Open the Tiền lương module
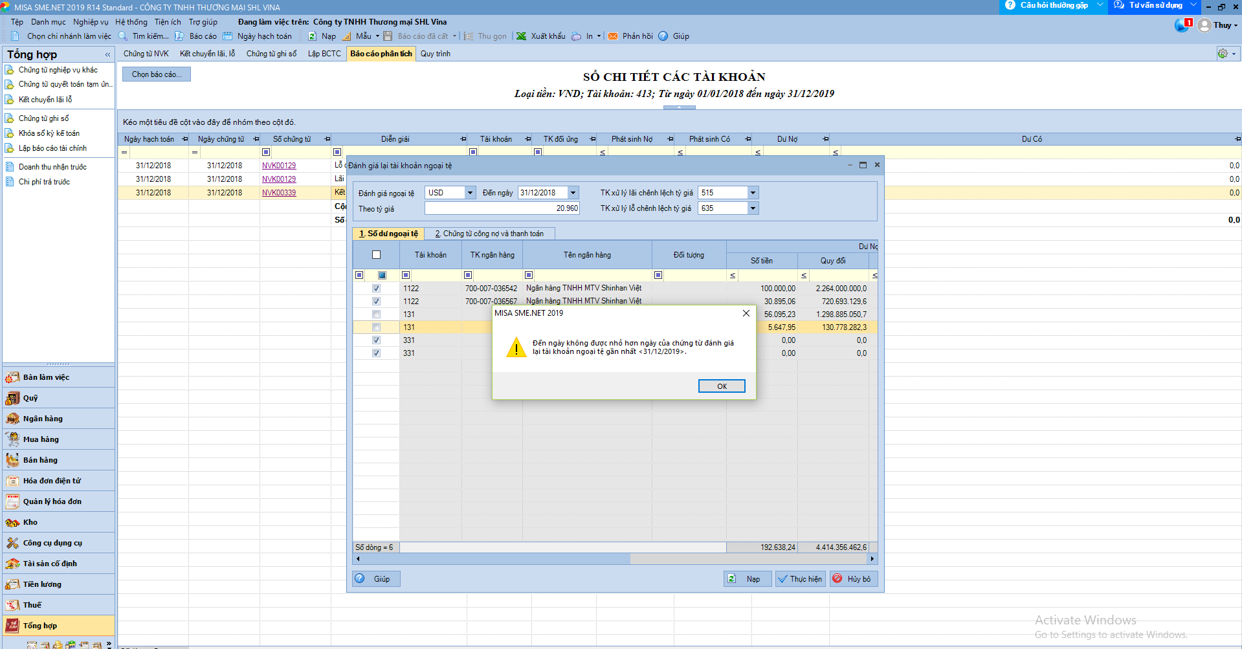1242x649 pixels. pyautogui.click(x=42, y=584)
